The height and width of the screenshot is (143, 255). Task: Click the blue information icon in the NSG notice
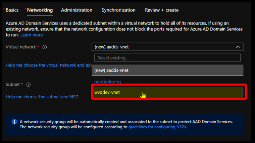(x=14, y=122)
